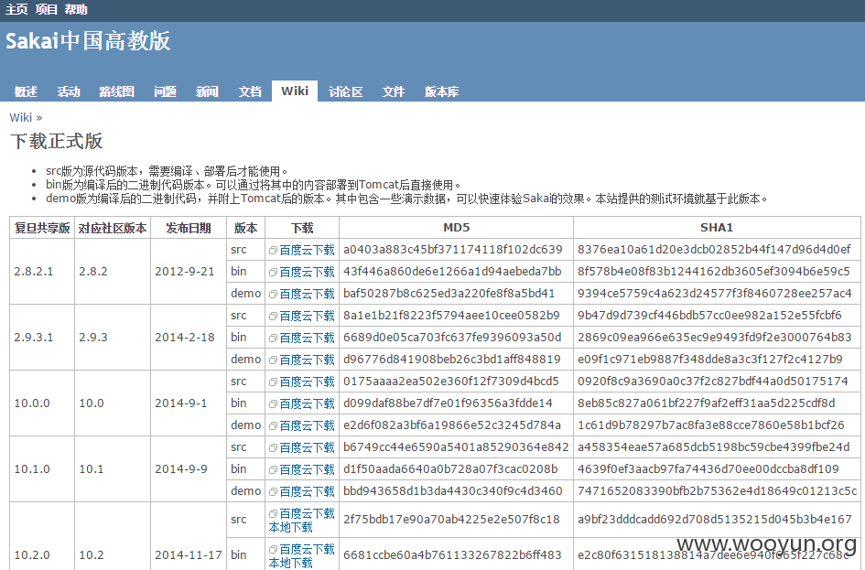Switch to the 版本库 tab

442,91
